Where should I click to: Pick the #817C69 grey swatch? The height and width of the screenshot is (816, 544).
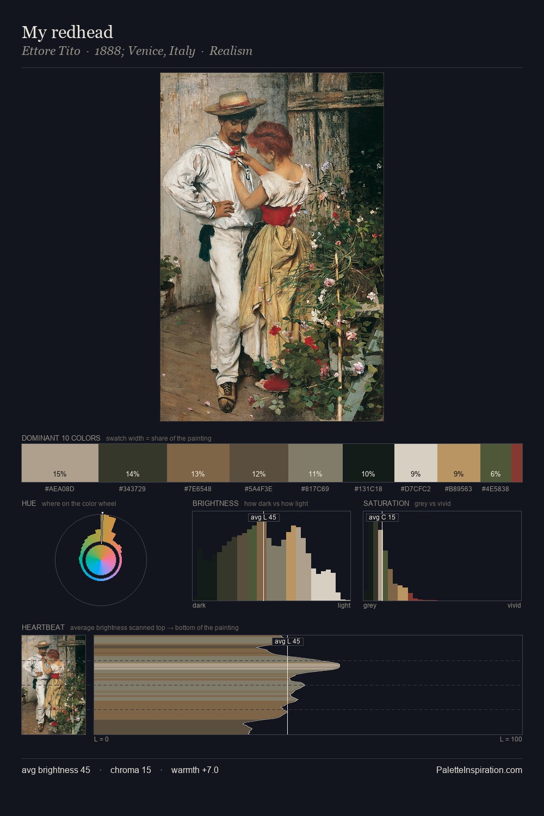click(x=316, y=463)
